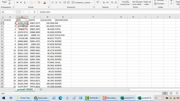Image resolution: width=180 pixels, height=101 pixels.
Task: Click the format painter brush icon
Action: point(9,3)
